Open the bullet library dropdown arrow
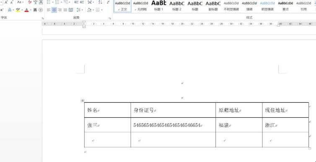This screenshot has width=316, height=162. point(53,3)
